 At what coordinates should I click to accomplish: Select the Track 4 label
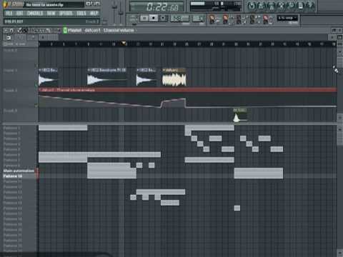[11, 91]
